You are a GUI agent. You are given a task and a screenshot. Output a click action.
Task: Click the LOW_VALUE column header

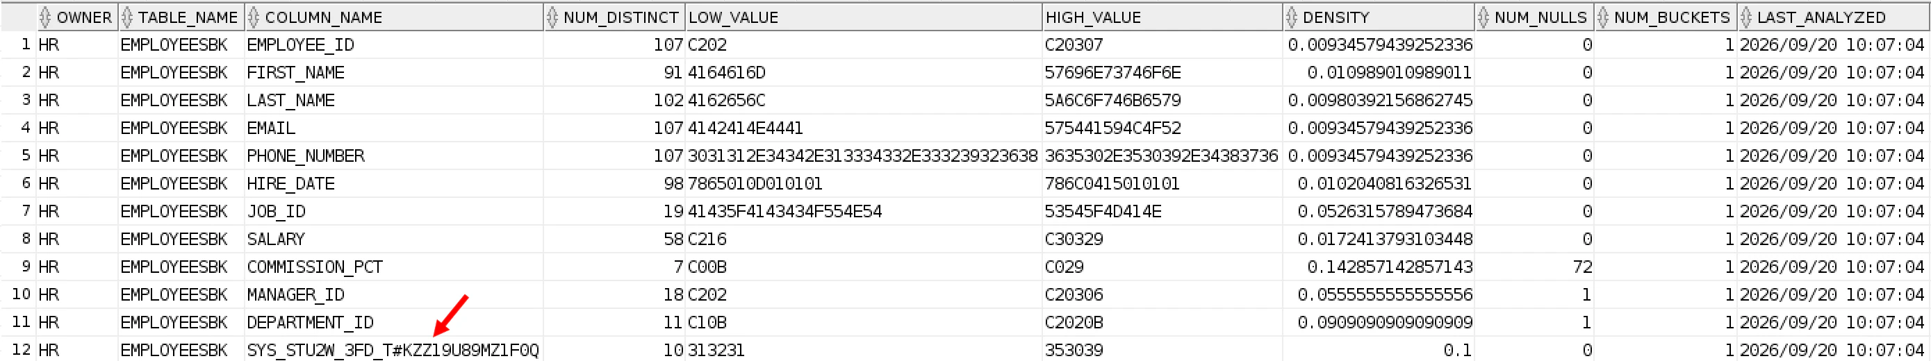[863, 17]
